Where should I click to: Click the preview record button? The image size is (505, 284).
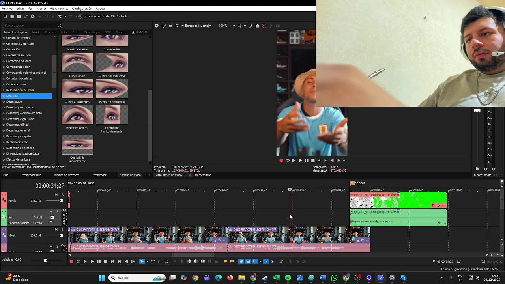coord(281,161)
